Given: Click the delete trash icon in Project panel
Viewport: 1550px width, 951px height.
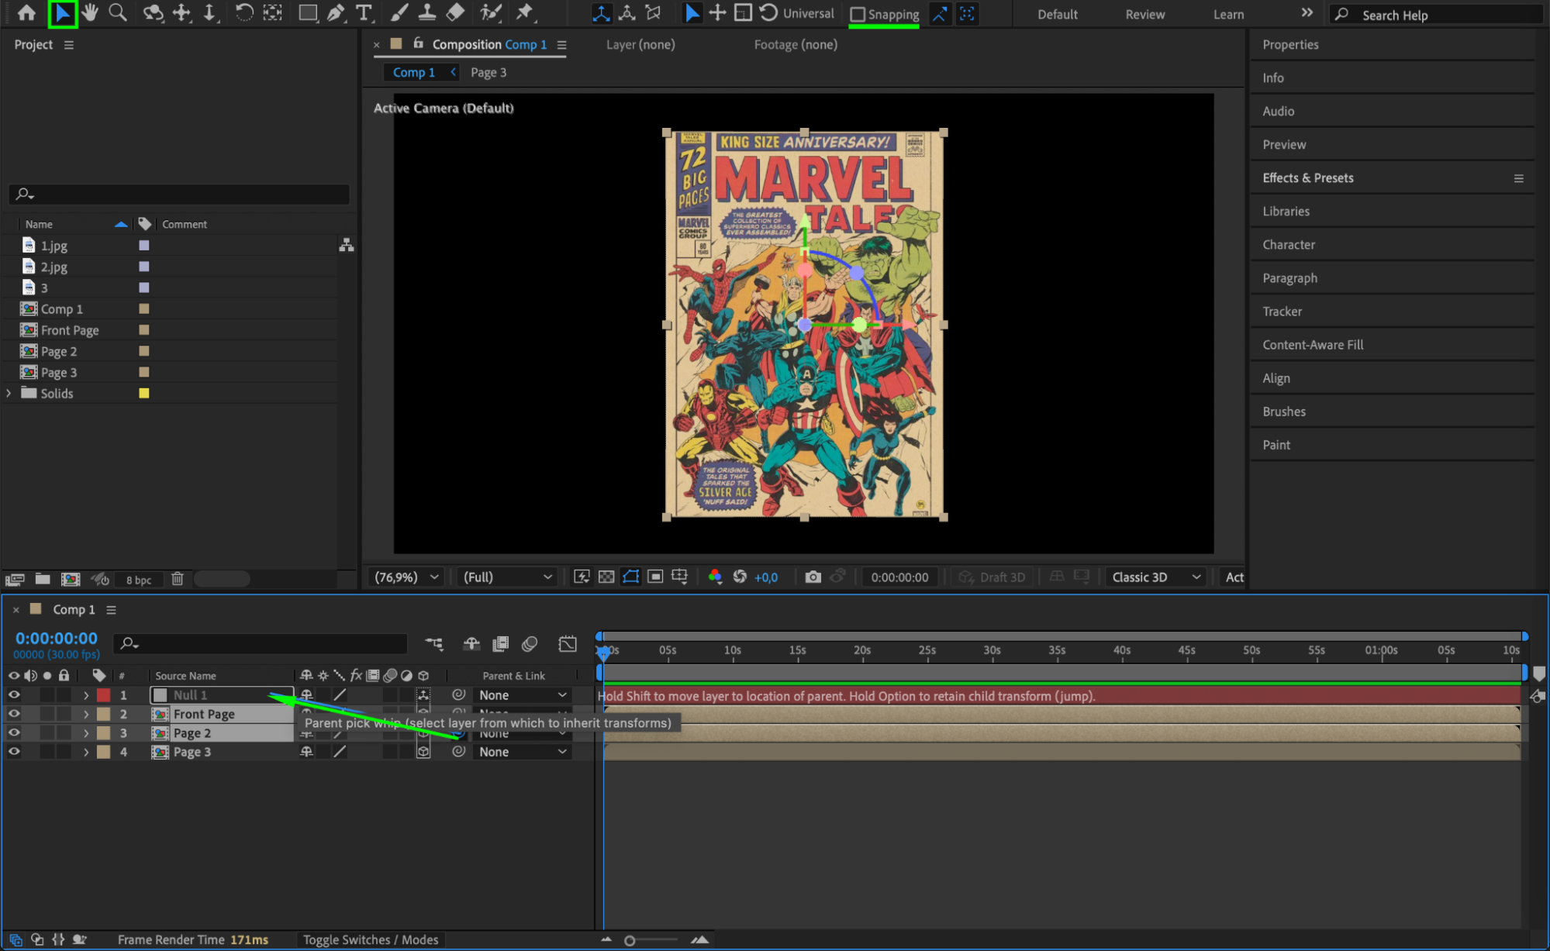Looking at the screenshot, I should [177, 579].
